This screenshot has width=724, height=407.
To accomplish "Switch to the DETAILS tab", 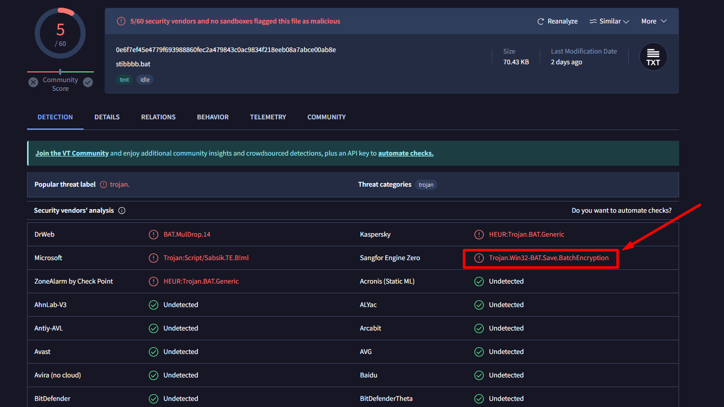I will [x=107, y=117].
